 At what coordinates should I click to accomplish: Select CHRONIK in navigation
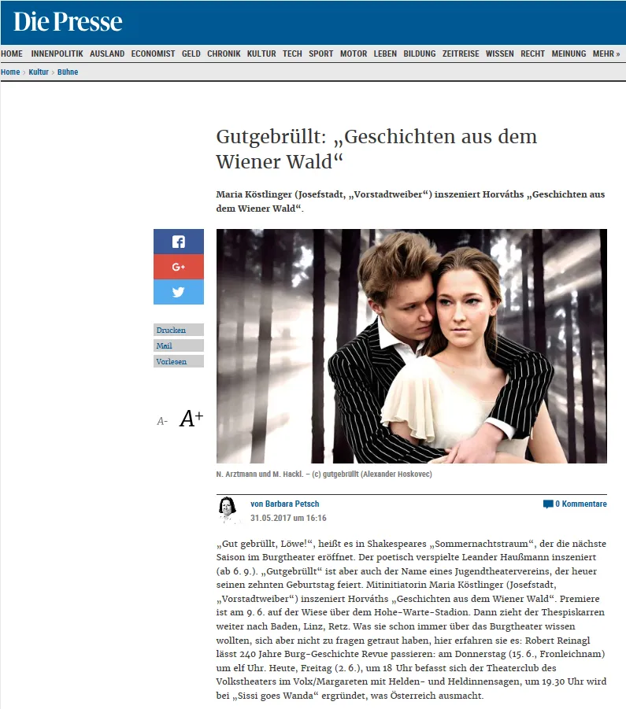tap(224, 54)
